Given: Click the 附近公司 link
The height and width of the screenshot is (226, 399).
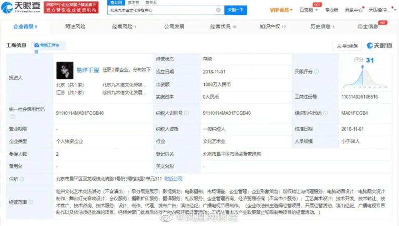Looking at the screenshot, I should coord(173,179).
